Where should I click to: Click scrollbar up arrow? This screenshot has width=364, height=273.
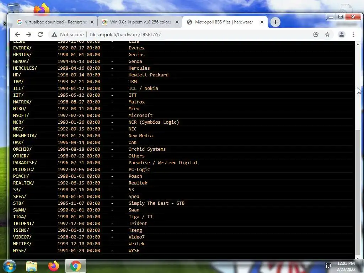(358, 44)
